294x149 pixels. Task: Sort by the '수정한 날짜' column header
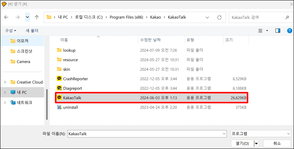(150, 40)
